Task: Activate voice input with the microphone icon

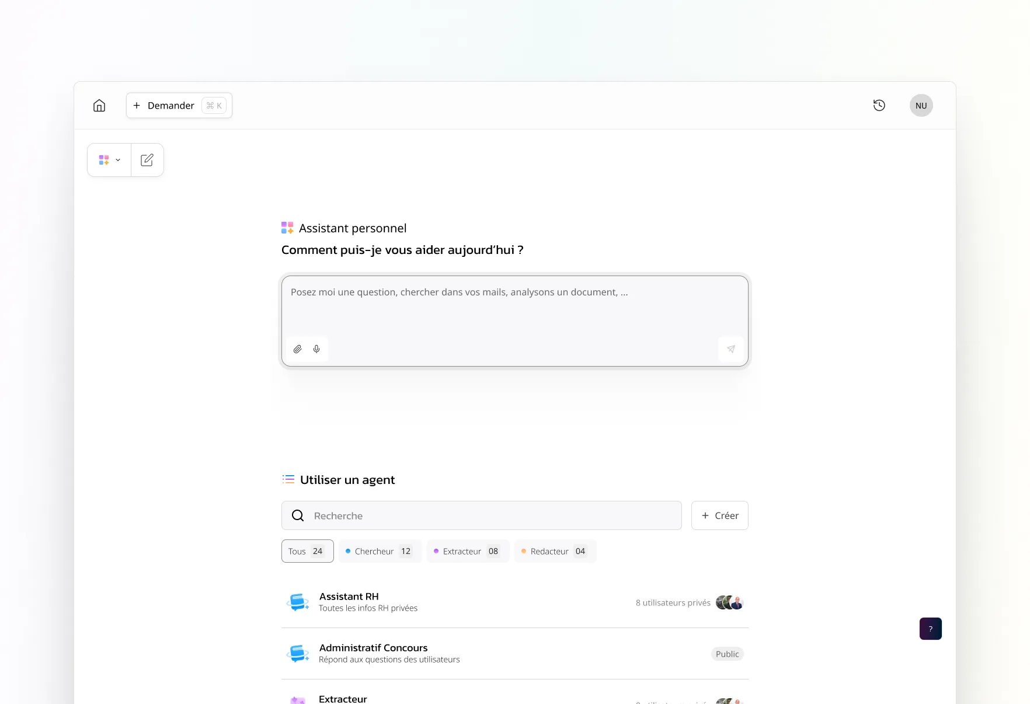Action: tap(316, 348)
